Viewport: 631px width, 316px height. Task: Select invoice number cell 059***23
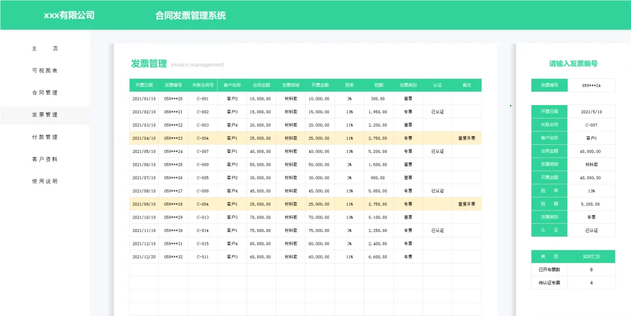click(173, 138)
